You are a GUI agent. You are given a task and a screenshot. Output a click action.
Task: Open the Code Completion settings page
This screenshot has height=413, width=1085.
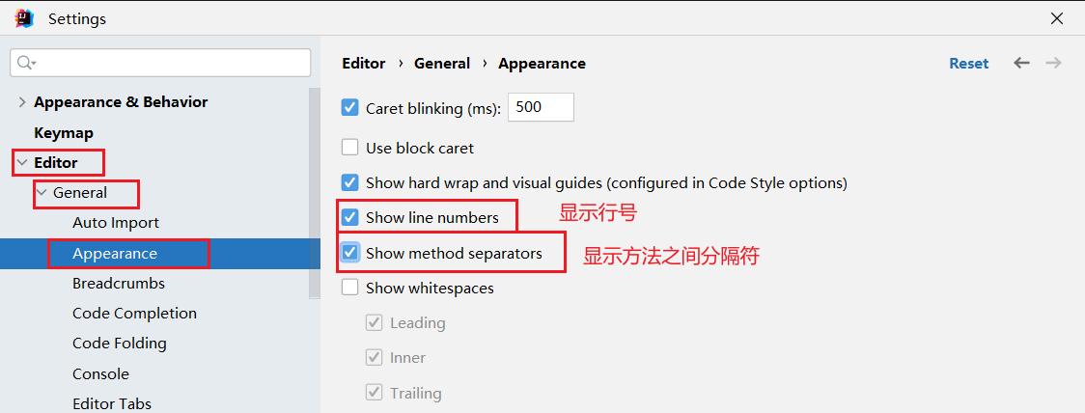click(x=134, y=314)
